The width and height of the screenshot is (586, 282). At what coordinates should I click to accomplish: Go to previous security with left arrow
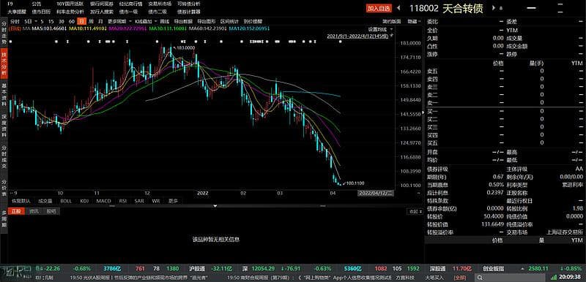pyautogui.click(x=398, y=8)
